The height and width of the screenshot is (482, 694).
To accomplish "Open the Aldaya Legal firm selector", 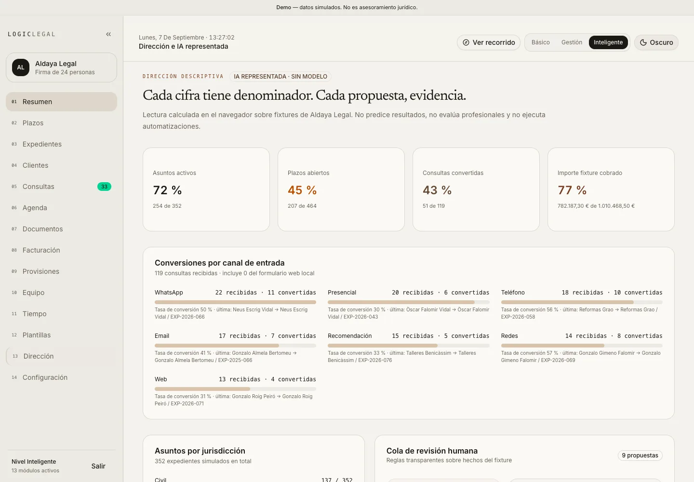I will coord(61,67).
